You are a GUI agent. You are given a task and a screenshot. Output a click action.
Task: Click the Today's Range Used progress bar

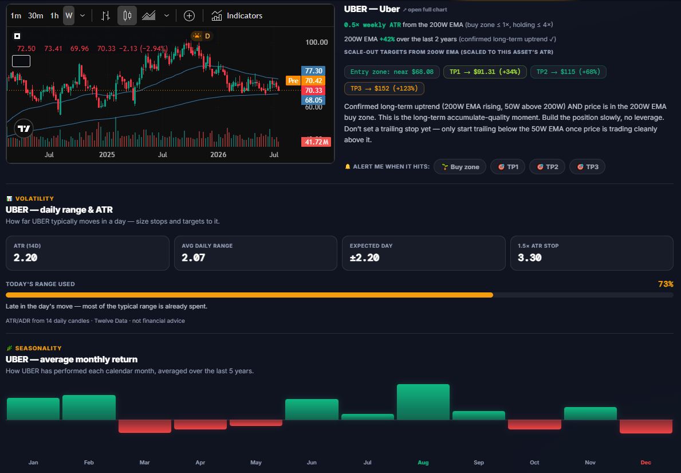(339, 295)
